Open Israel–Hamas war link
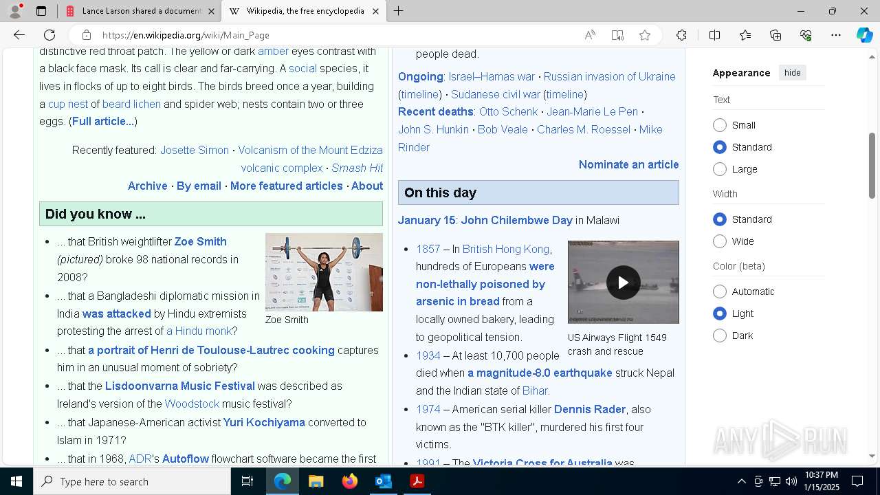Viewport: 880px width, 495px height. (492, 76)
